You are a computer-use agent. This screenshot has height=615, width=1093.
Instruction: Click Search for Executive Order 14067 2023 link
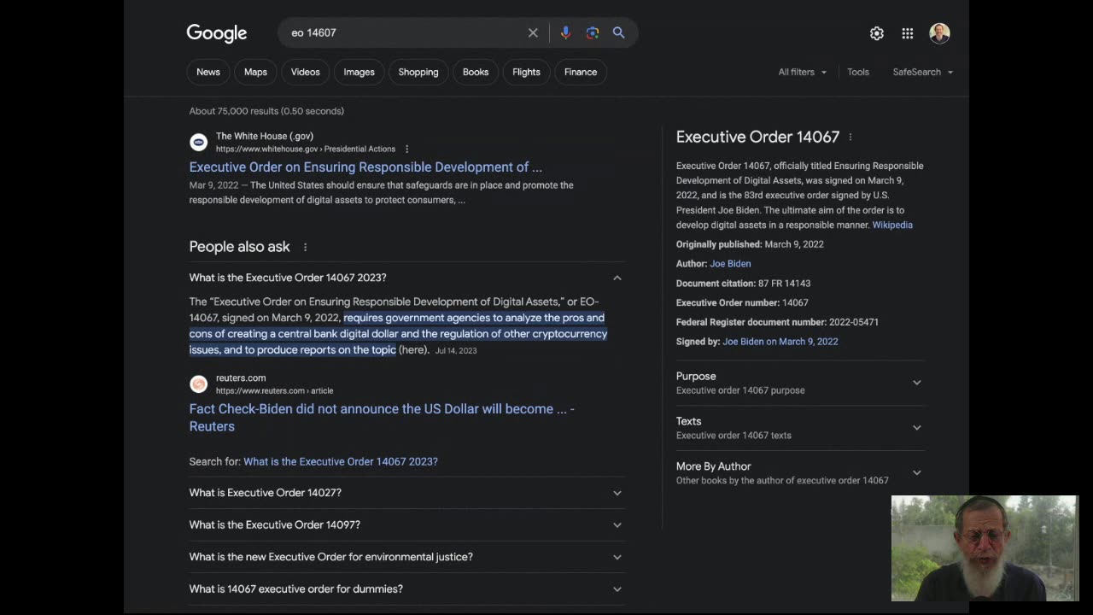click(341, 461)
